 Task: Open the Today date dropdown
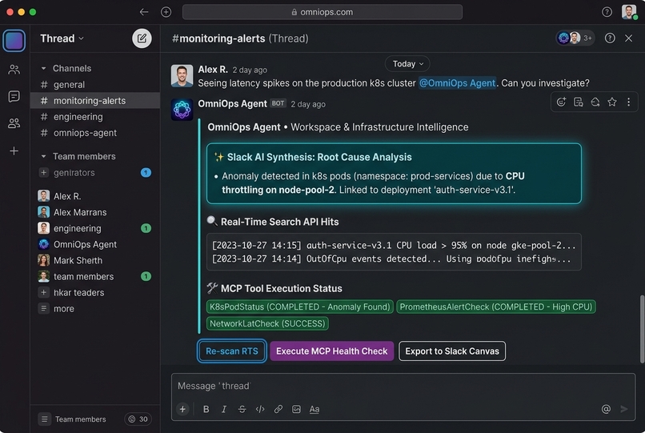pyautogui.click(x=407, y=64)
